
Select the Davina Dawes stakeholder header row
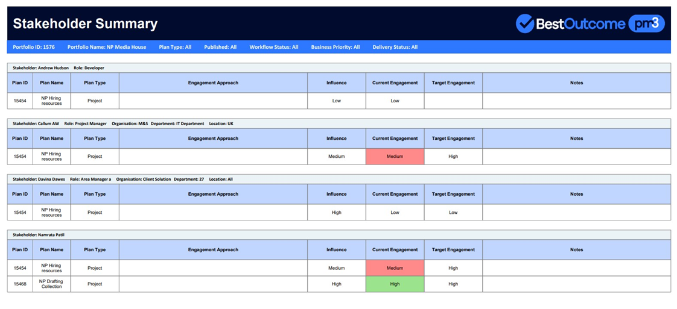pyautogui.click(x=339, y=179)
